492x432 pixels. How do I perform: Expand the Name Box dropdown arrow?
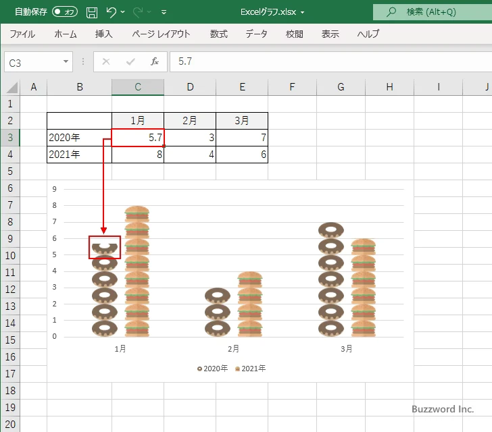(x=66, y=61)
